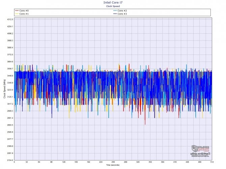The image size is (226, 169).
Task: Click the 480 x-axis tick label
Action: [x=200, y=162]
